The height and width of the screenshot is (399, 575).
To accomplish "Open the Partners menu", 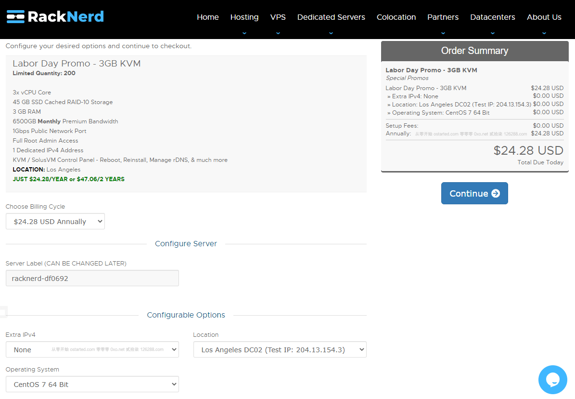I will (x=443, y=17).
